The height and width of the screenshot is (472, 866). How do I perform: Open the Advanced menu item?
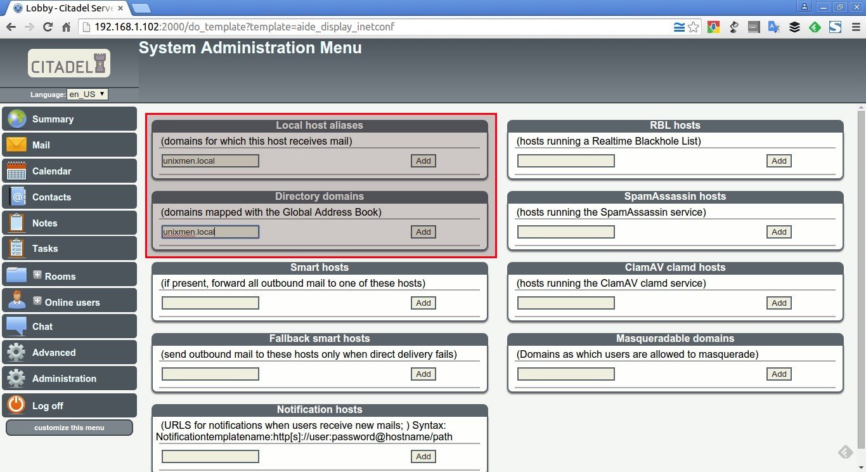tap(69, 352)
